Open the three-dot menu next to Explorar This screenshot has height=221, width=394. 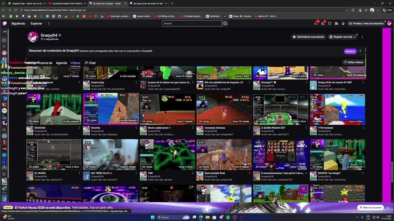pos(49,23)
